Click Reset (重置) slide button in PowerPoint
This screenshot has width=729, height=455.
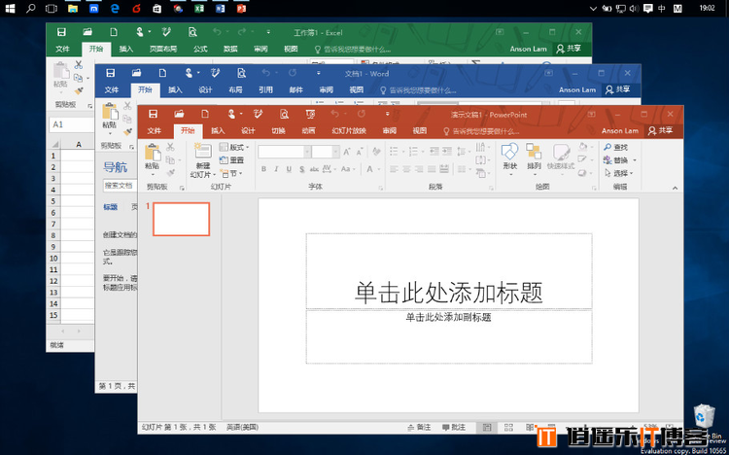click(x=232, y=160)
